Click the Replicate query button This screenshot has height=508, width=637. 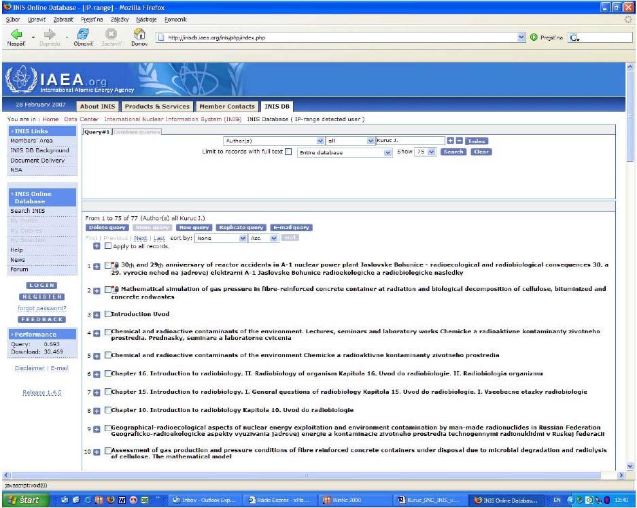tap(241, 228)
